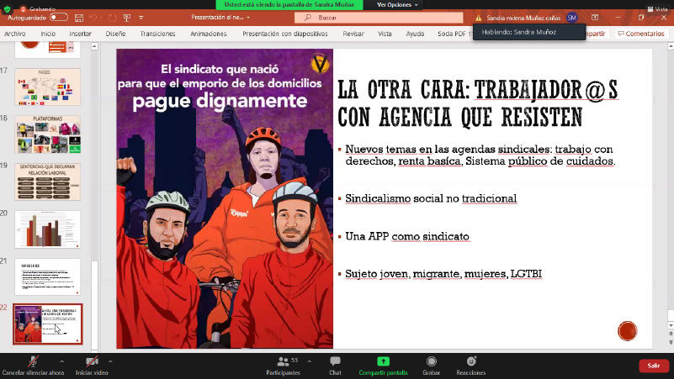The image size is (674, 379).
Task: Switch to the Inicio tab
Action: [x=48, y=34]
